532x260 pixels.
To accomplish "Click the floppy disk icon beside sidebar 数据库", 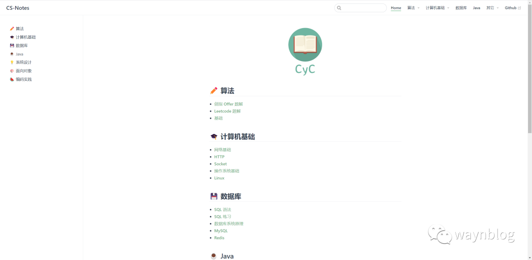I will (12, 45).
